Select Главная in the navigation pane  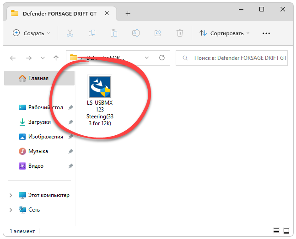tap(39, 78)
